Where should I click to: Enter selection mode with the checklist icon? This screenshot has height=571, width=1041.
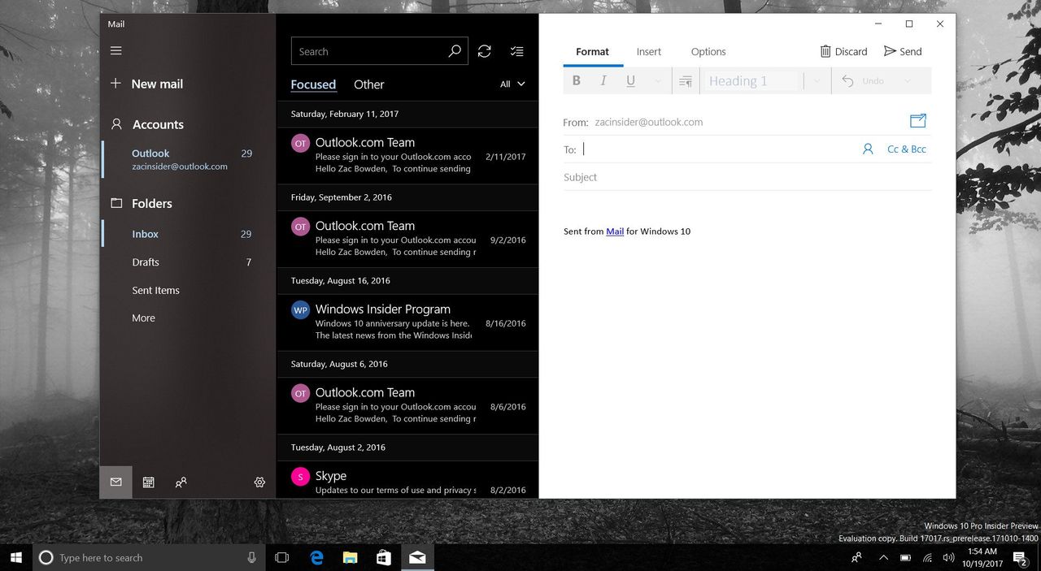(516, 51)
